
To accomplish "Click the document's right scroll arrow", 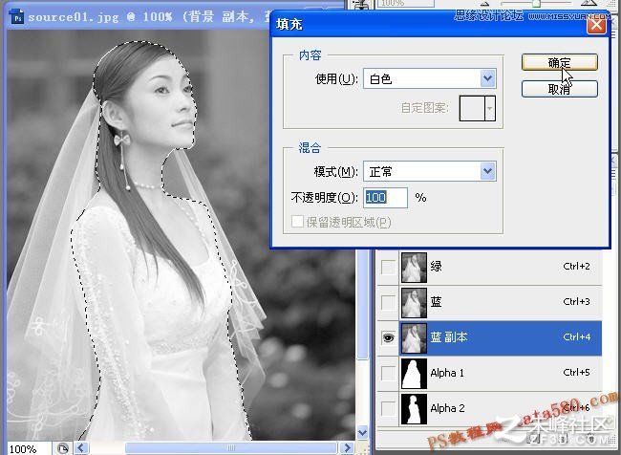I will point(347,448).
